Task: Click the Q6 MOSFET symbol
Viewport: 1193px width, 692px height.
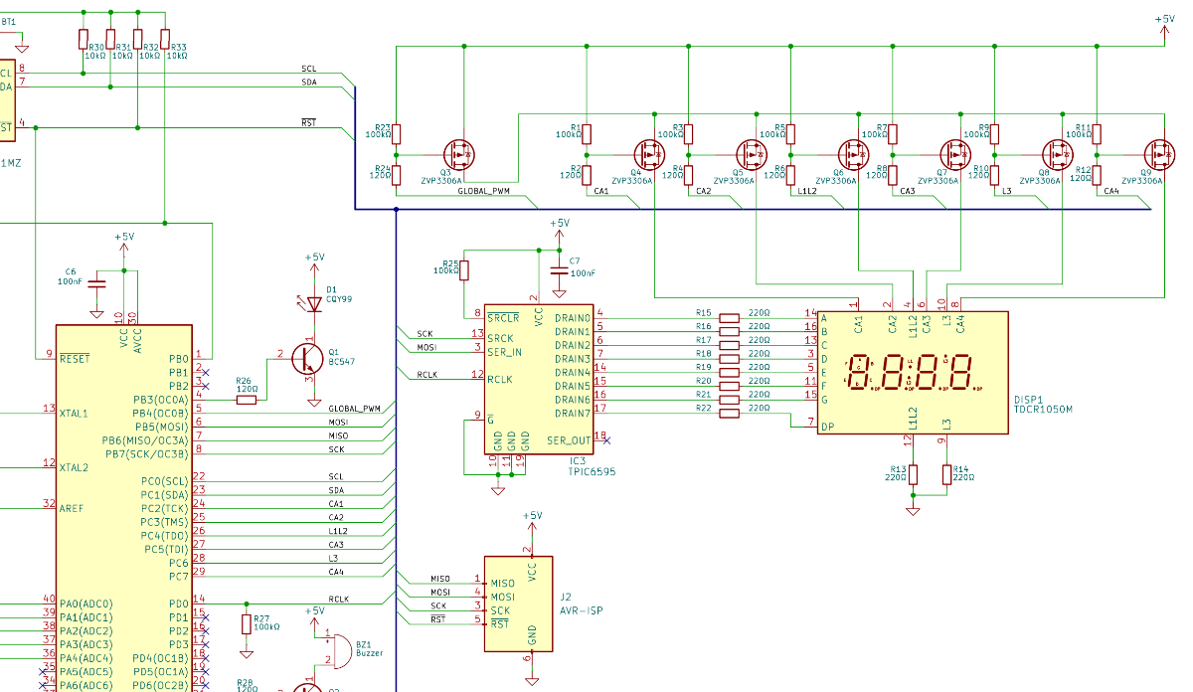Action: pyautogui.click(x=853, y=155)
